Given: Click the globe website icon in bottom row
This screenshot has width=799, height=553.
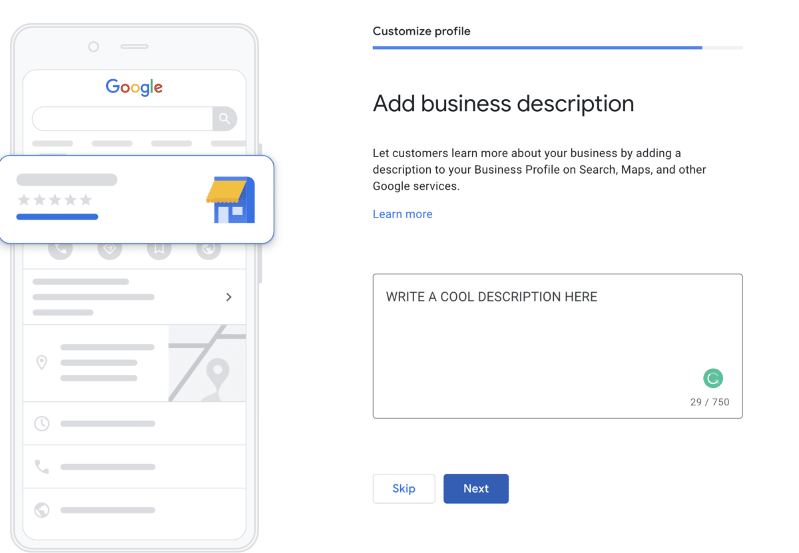Looking at the screenshot, I should coord(42,510).
